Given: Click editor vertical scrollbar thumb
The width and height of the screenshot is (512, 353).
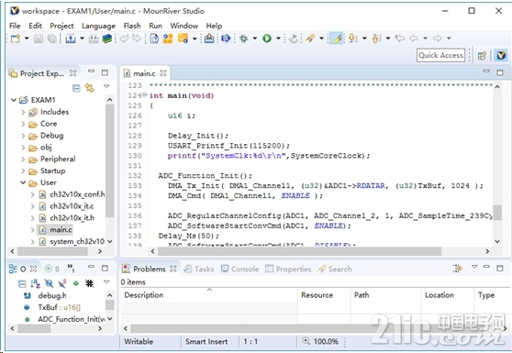Looking at the screenshot, I should 497,213.
